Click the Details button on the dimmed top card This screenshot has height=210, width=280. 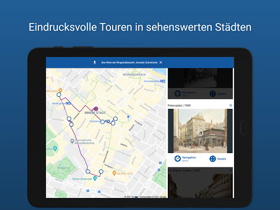[218, 94]
